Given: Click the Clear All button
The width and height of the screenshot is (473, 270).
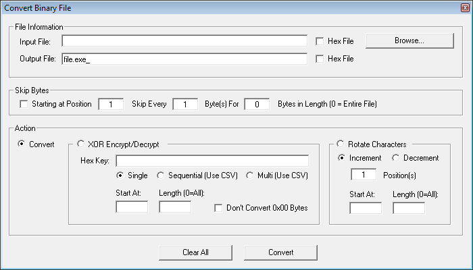Looking at the screenshot, I should point(195,252).
